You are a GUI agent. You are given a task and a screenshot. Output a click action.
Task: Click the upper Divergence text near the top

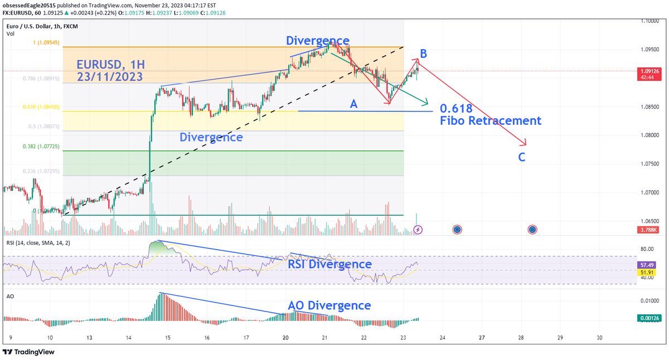(318, 41)
